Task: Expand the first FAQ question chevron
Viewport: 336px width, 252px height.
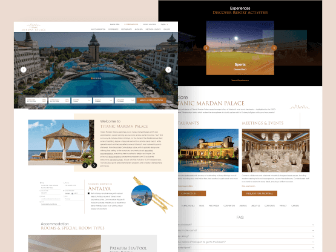Action: (313, 225)
